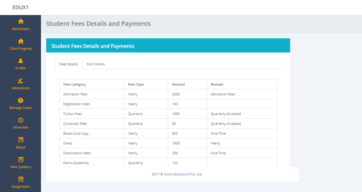Open the View Syllabus icon
Screen dimensions: 362x192
tap(21, 159)
